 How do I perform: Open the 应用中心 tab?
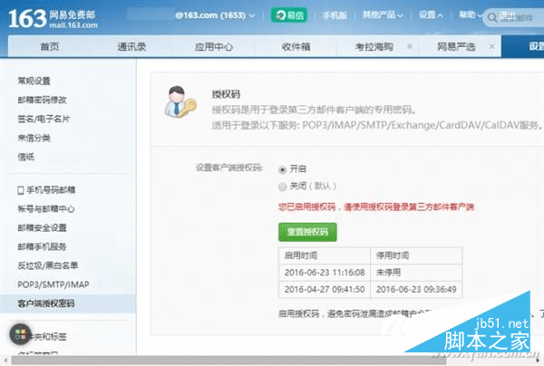(213, 46)
